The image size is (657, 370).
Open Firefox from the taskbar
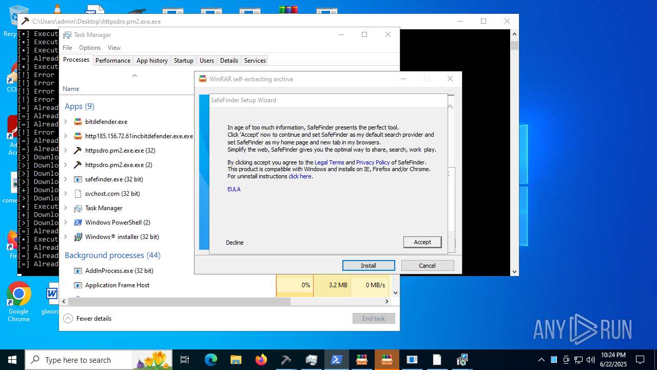[261, 360]
